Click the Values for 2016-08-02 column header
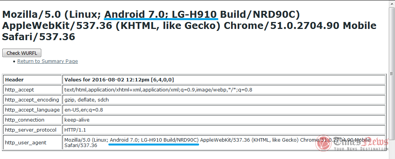 (x=119, y=80)
